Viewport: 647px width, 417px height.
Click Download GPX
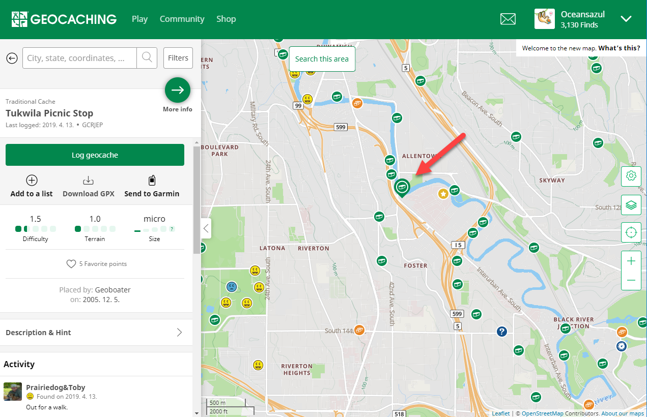point(89,187)
